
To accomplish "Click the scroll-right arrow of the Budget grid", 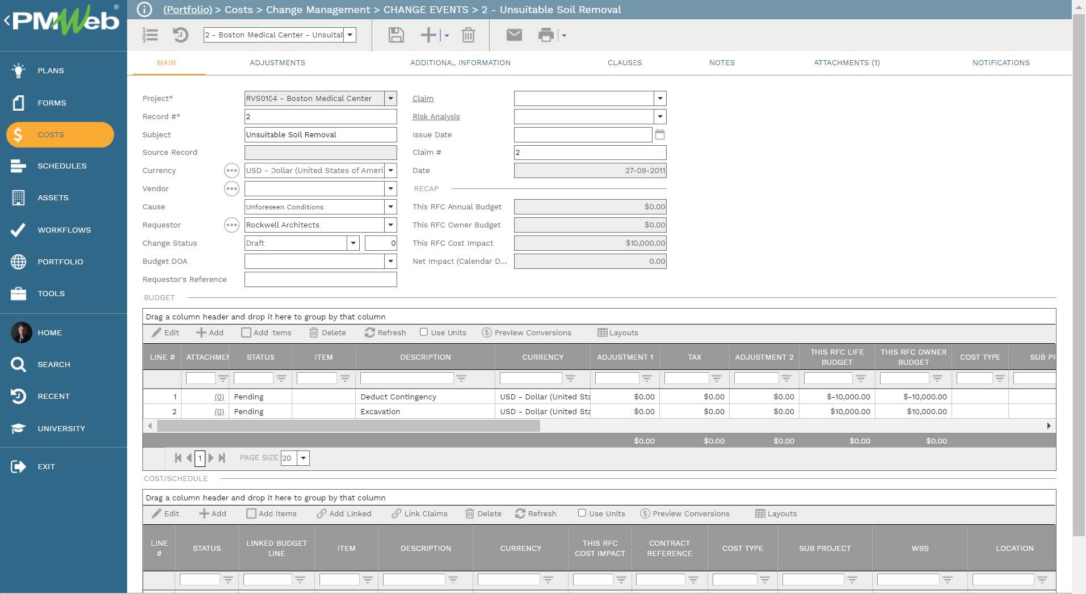I will coord(1049,426).
